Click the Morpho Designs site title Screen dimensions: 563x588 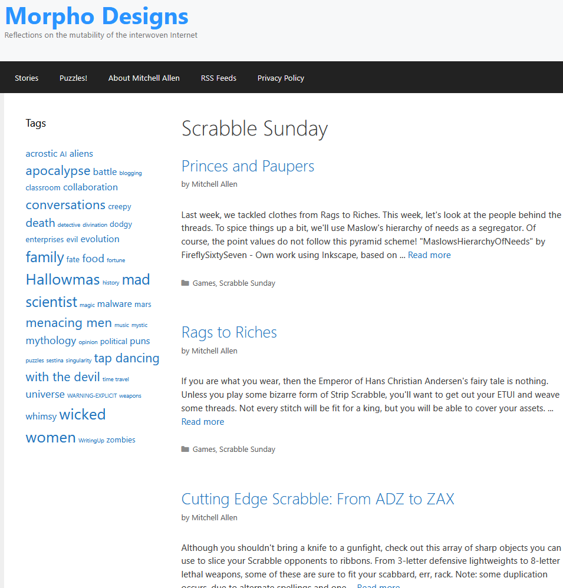(x=97, y=16)
